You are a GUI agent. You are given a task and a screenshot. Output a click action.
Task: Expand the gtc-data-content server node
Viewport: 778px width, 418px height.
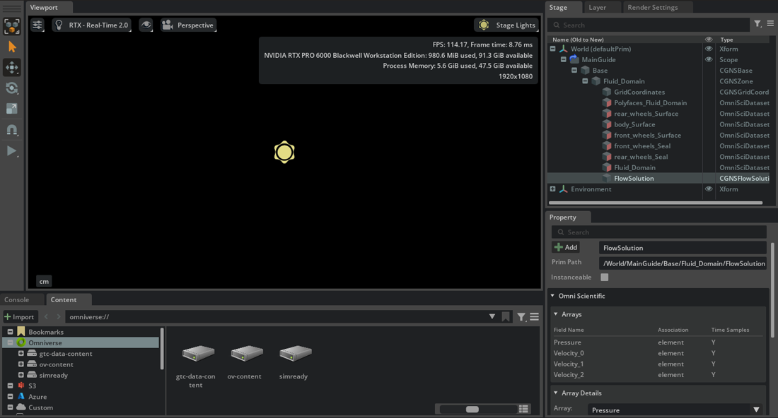(21, 354)
